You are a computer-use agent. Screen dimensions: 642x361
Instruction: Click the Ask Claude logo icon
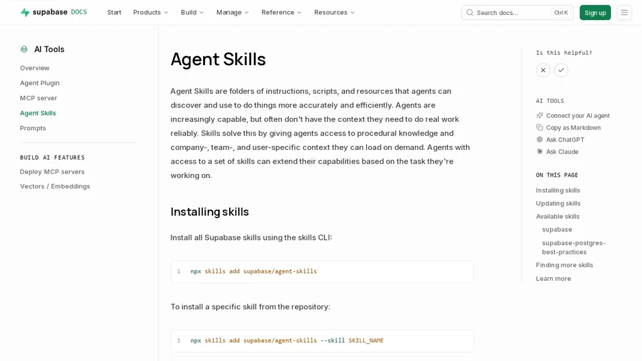click(x=540, y=151)
